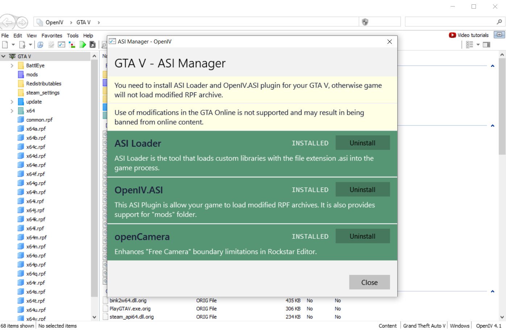Uninstall the ASI Loader

coord(362,143)
